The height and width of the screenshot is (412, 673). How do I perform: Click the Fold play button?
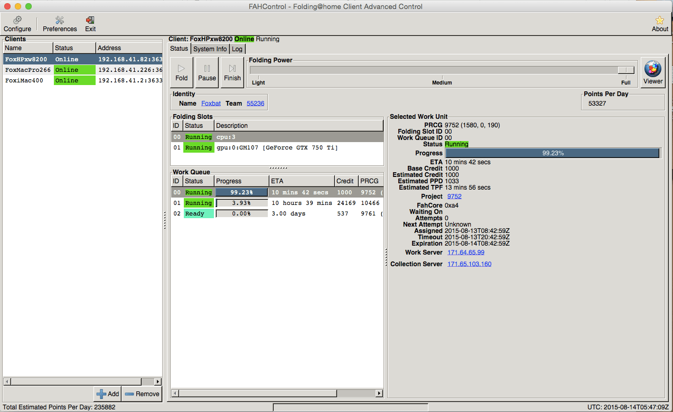[182, 72]
